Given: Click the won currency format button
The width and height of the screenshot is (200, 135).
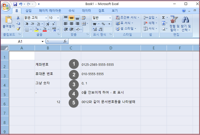Looking at the screenshot, I should pos(95,24).
